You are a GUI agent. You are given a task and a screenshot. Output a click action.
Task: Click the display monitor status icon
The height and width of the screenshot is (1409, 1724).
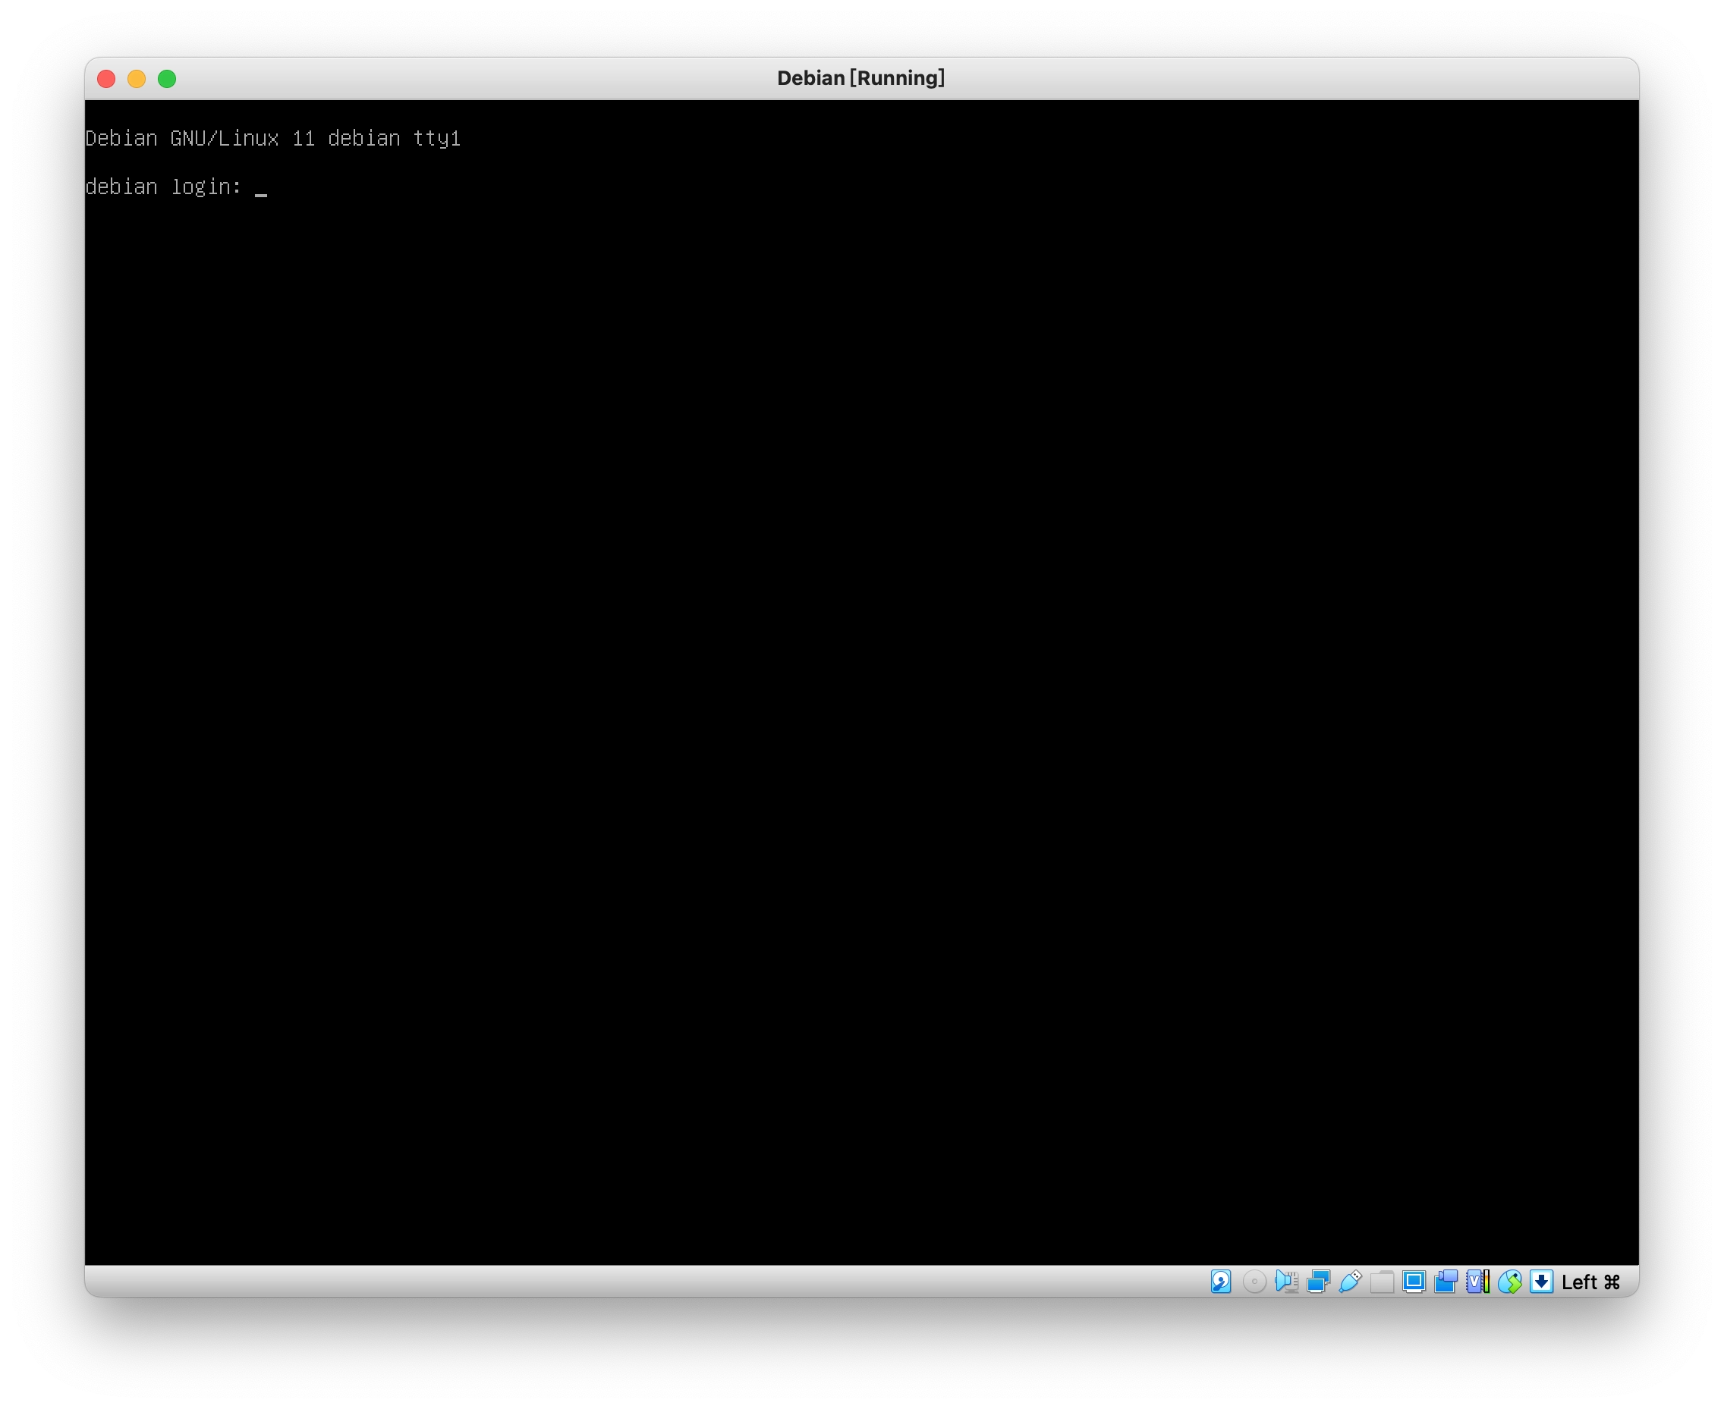point(1414,1282)
